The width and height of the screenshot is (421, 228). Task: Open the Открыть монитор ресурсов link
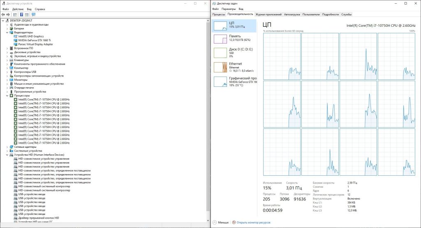pyautogui.click(x=253, y=223)
